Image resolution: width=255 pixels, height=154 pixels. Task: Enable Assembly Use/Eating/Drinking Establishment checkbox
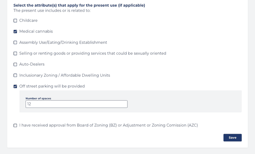click(x=15, y=43)
